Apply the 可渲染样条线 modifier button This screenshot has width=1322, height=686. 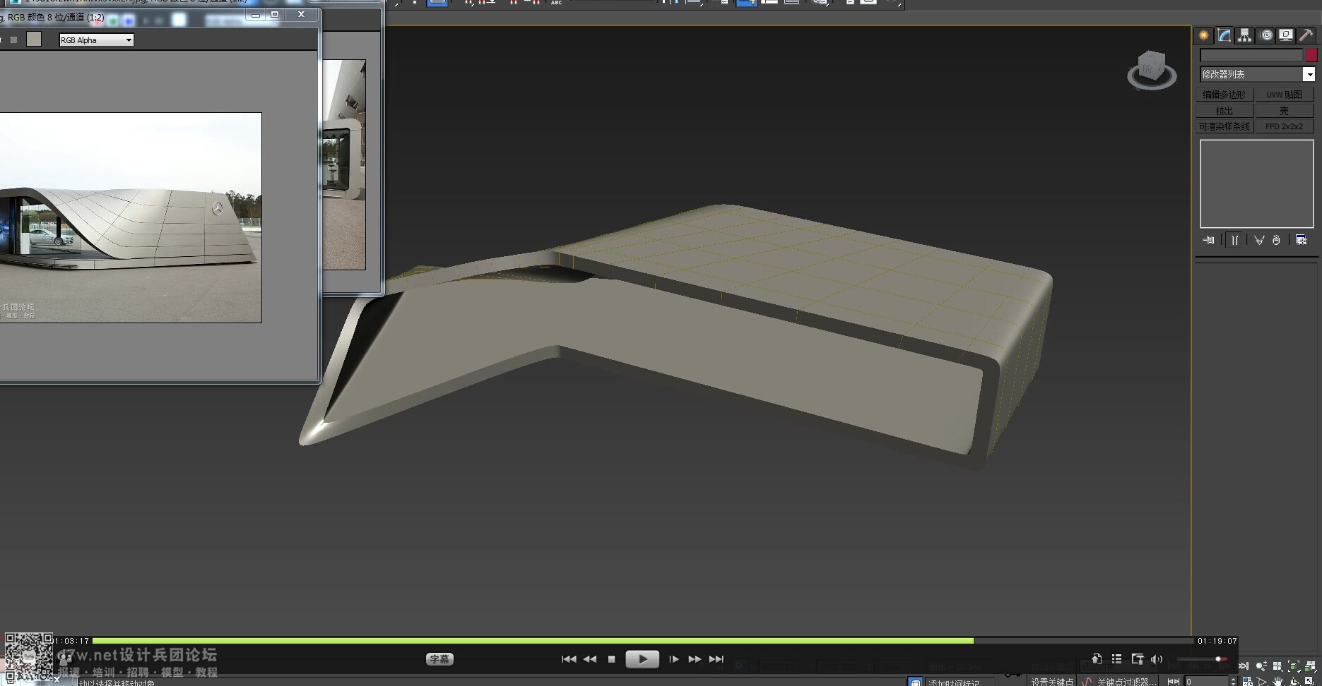[1224, 126]
